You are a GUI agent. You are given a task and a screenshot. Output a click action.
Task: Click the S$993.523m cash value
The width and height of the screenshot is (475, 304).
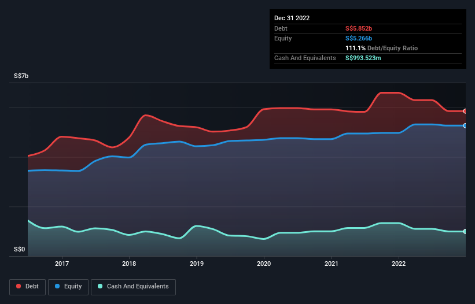pyautogui.click(x=363, y=58)
